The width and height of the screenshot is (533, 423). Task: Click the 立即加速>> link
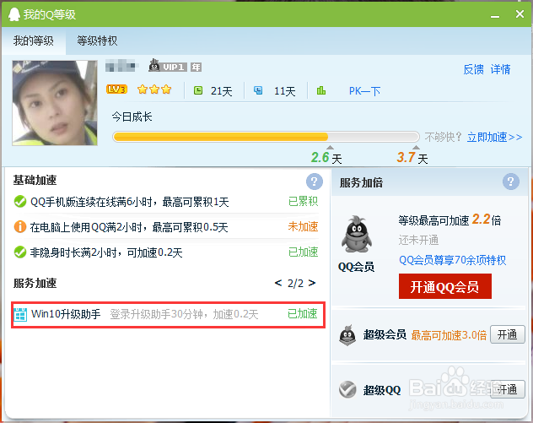(494, 137)
